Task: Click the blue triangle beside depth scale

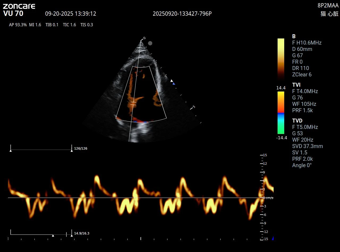Action: [174, 84]
